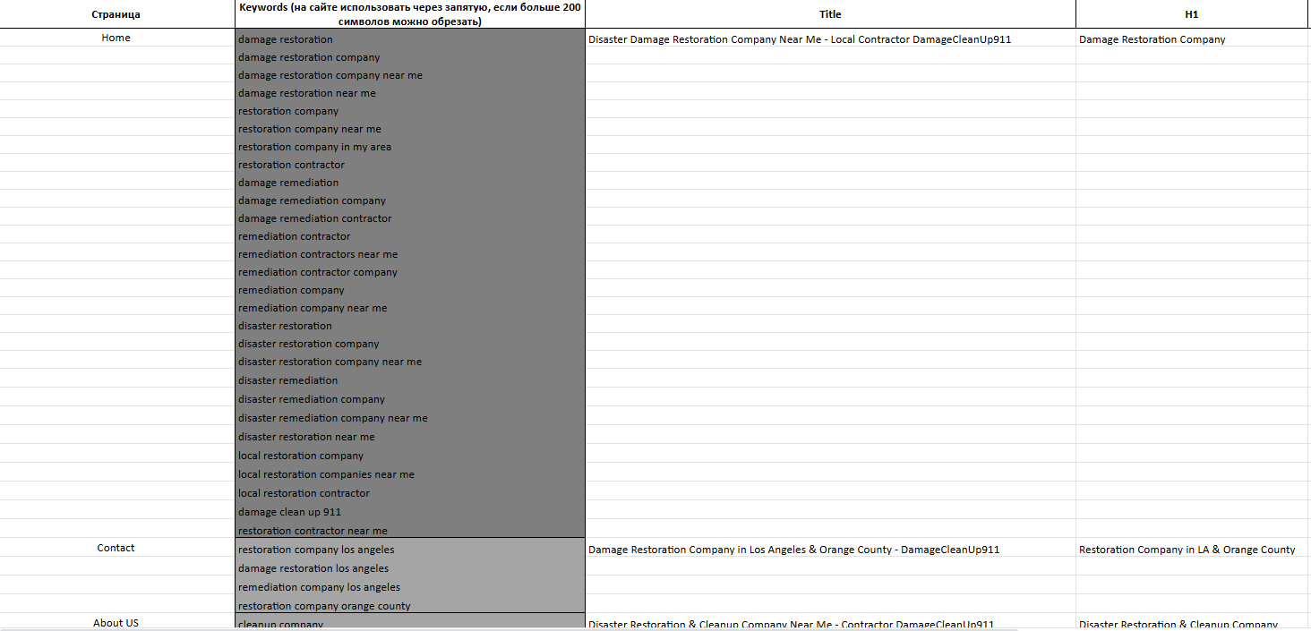
Task: Select Home title 'Disaster Damage Restoration Company Near Me'
Action: [x=830, y=39]
